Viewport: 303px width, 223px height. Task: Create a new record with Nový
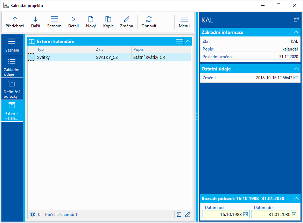point(91,22)
